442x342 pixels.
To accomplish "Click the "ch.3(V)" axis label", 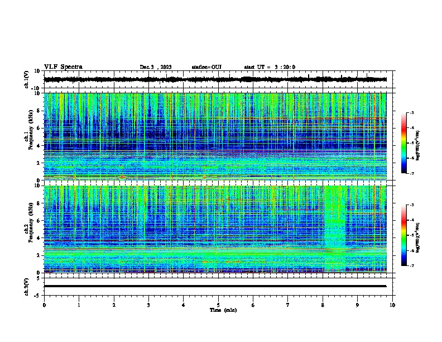I will [x=26, y=287].
